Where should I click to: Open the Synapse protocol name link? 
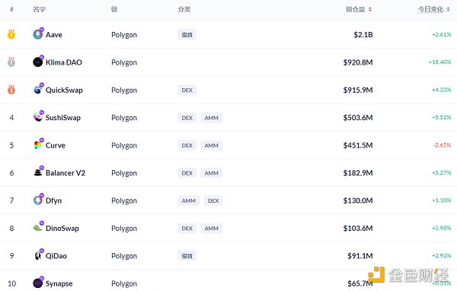59,283
